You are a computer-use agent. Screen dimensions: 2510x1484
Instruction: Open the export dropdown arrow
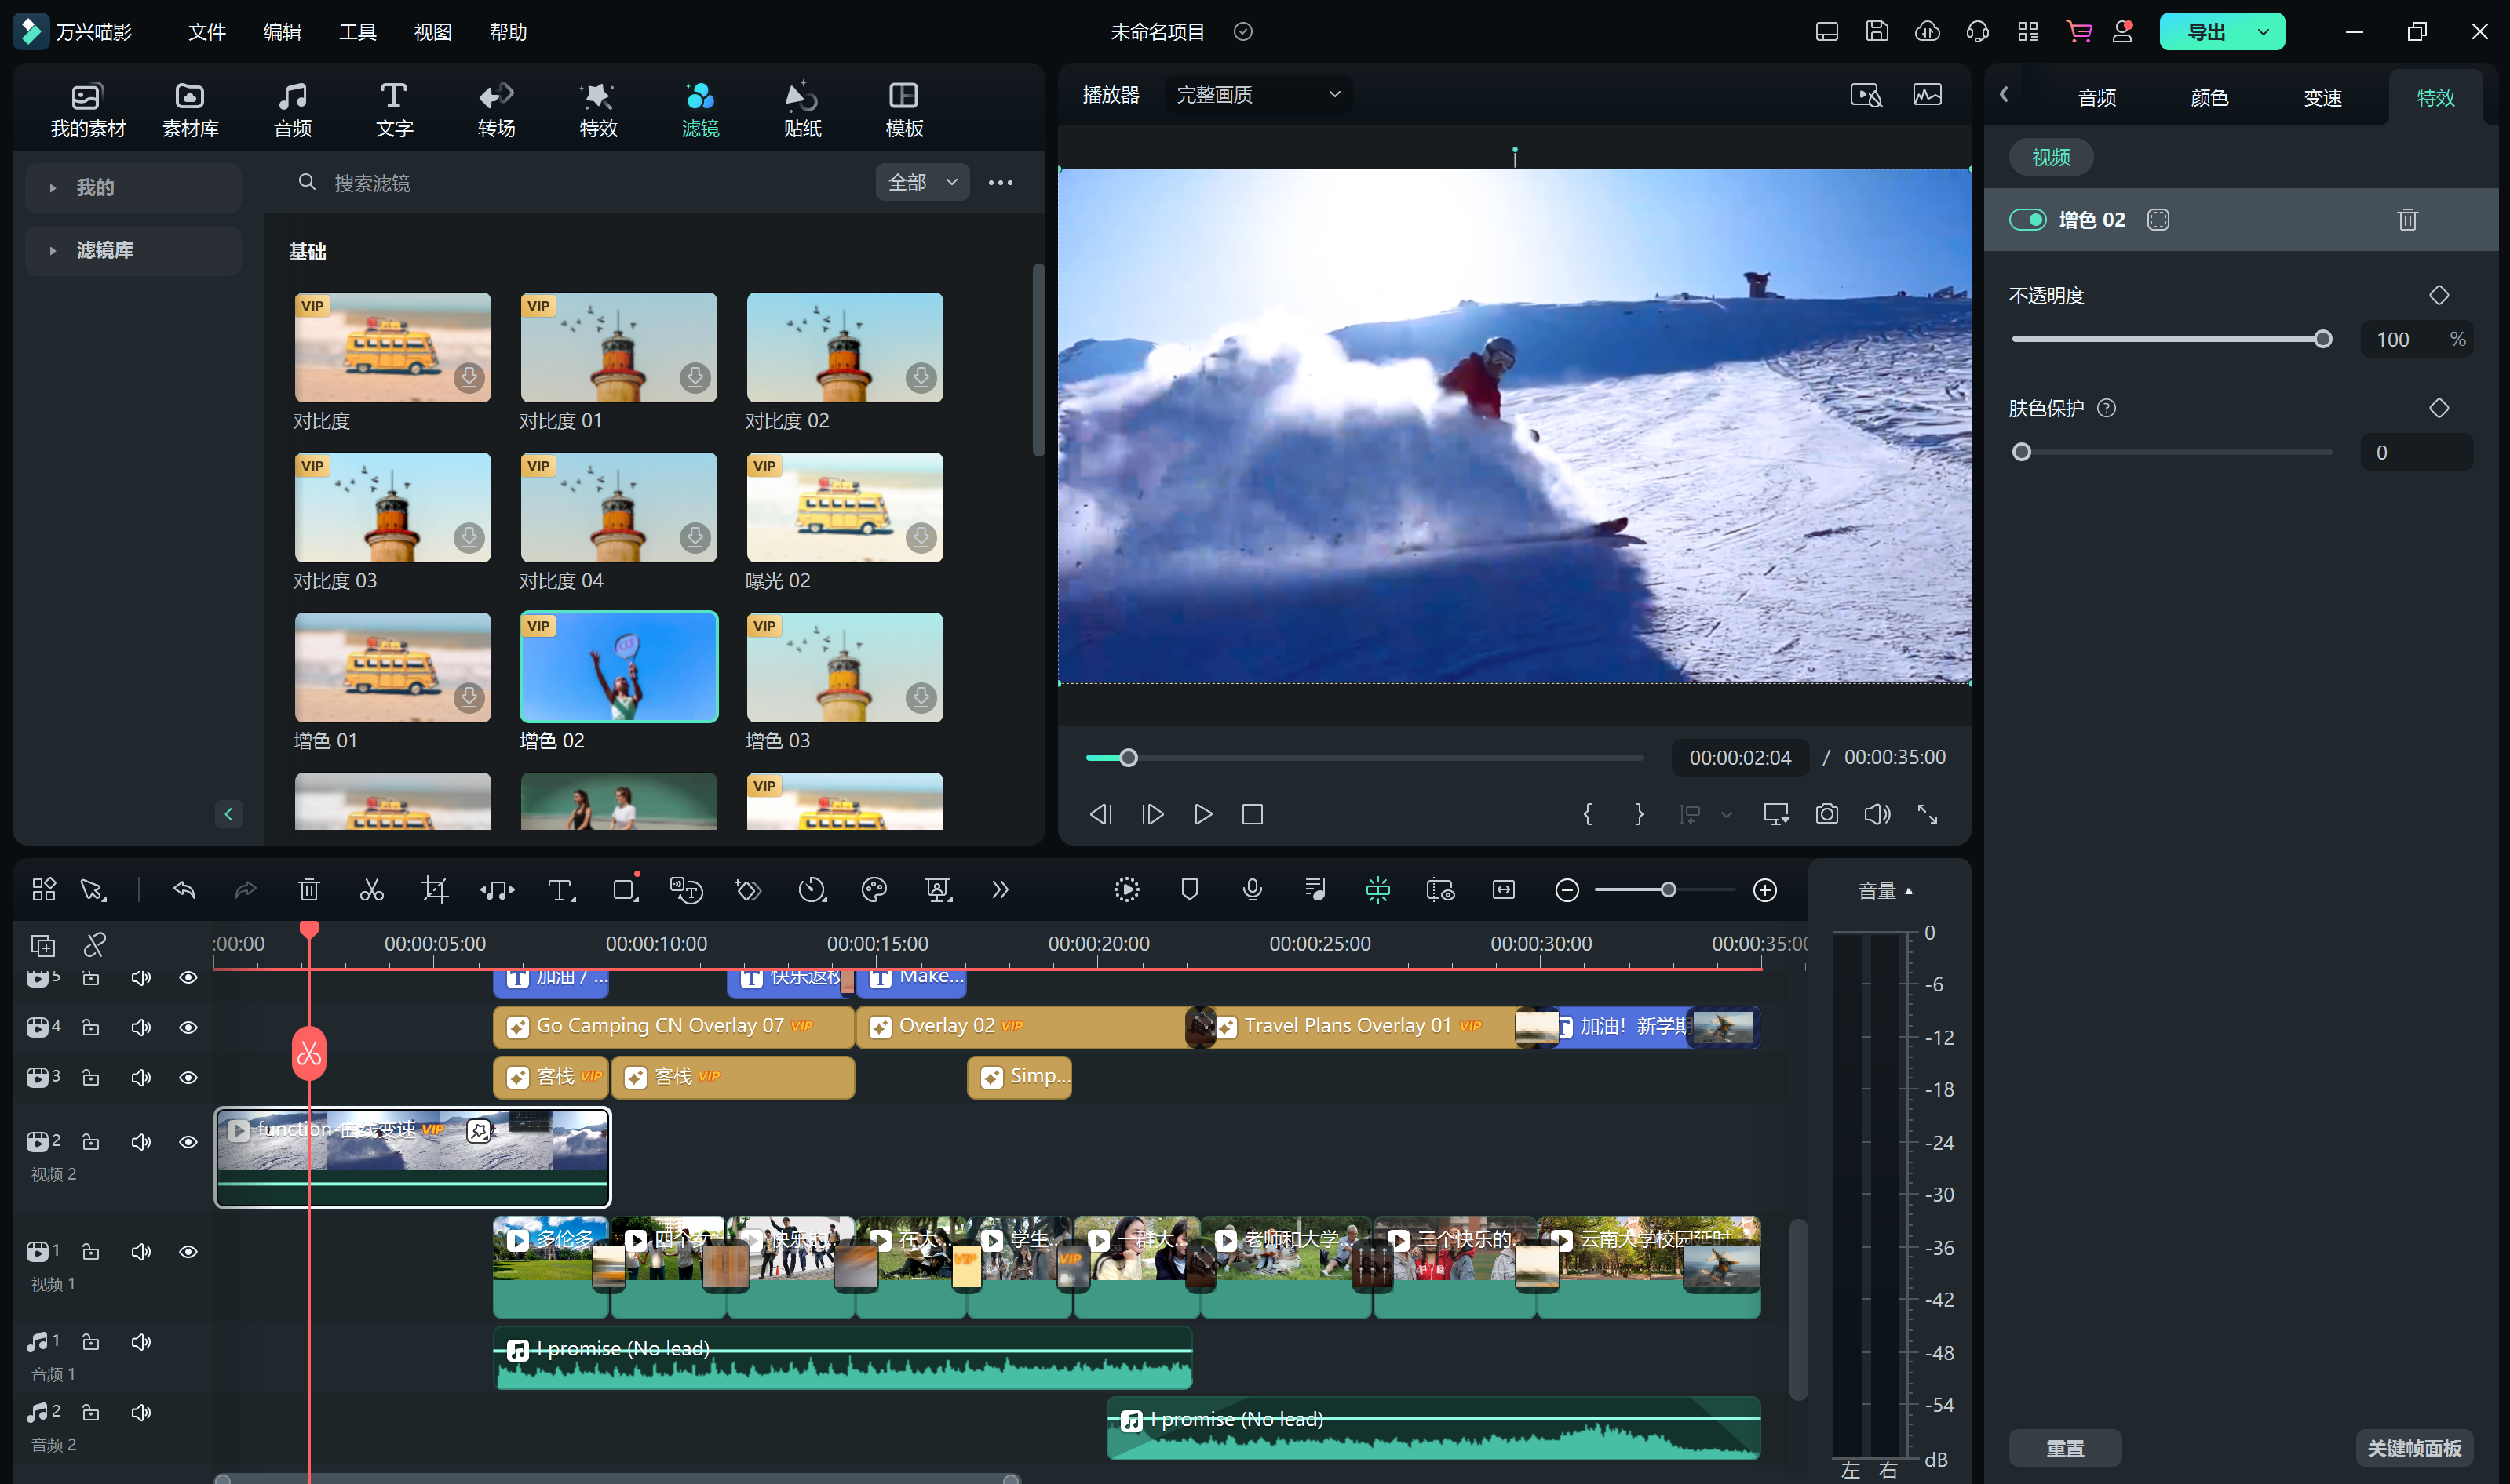click(2263, 31)
